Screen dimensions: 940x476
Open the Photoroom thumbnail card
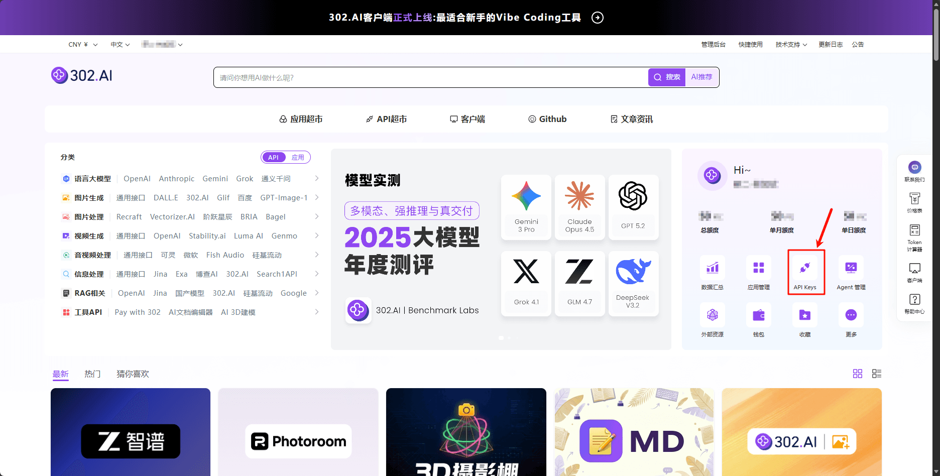[298, 432]
